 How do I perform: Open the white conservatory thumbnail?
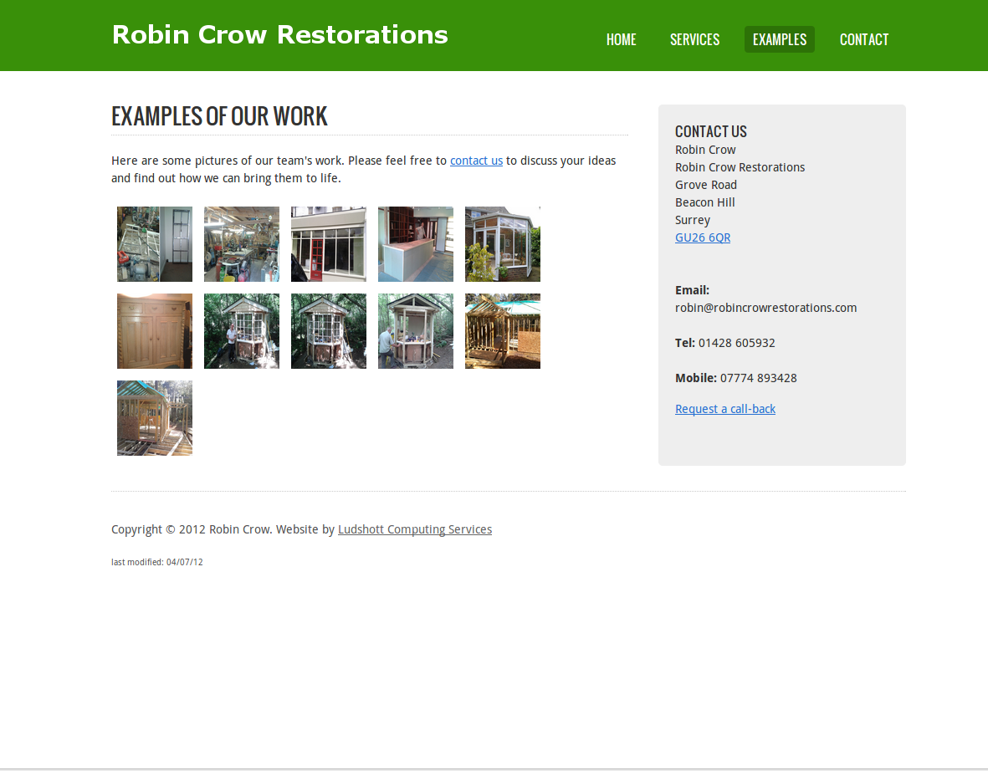[502, 244]
